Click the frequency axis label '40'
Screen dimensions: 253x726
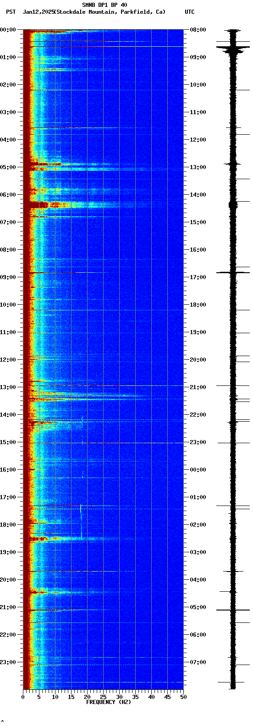151,697
